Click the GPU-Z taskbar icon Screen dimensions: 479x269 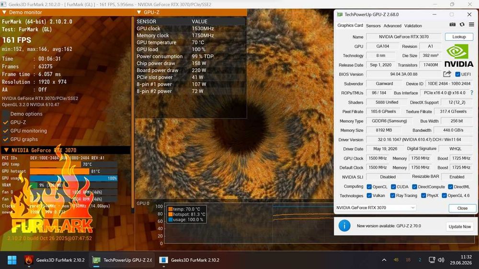97,260
